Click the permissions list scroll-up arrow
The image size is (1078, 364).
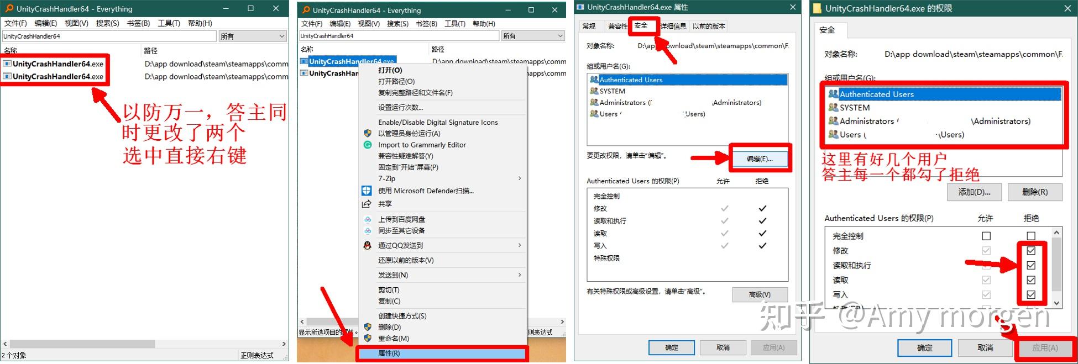tap(1056, 234)
